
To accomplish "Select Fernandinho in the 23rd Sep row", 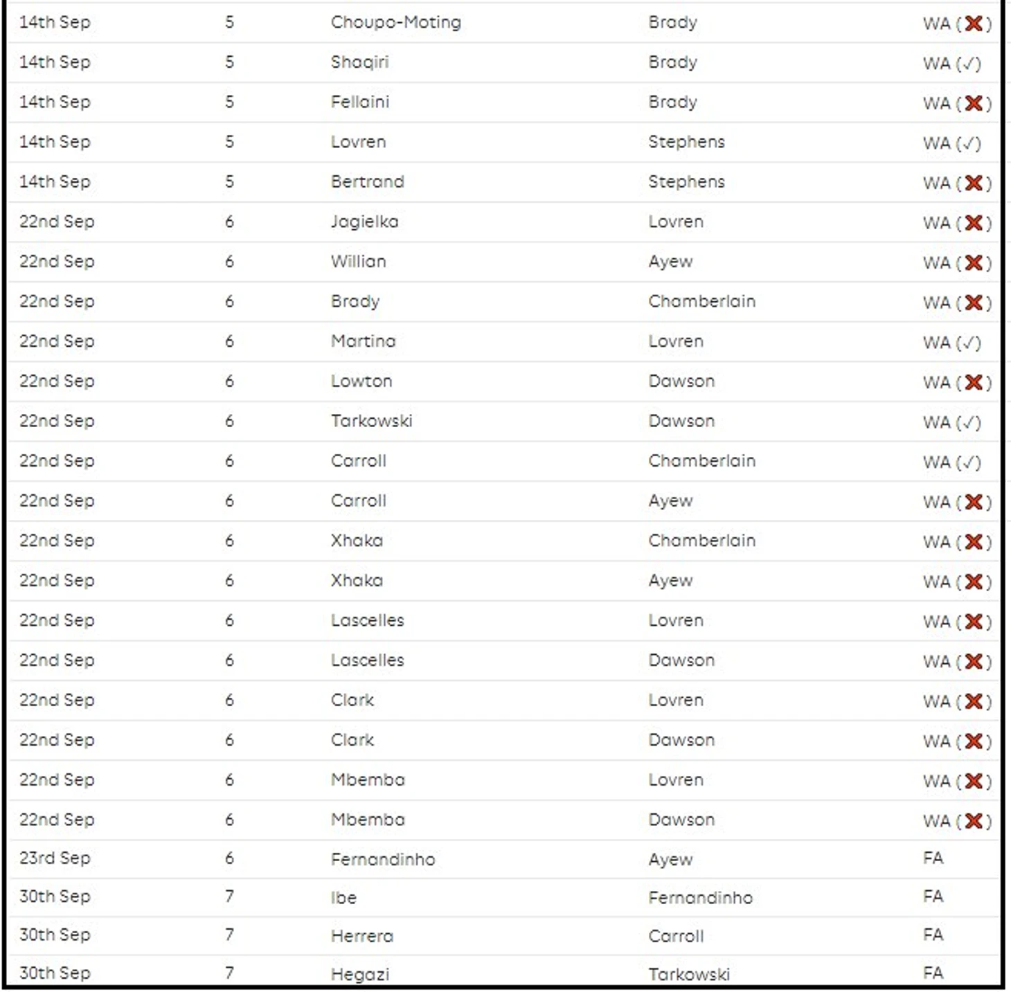I will coord(383,859).
